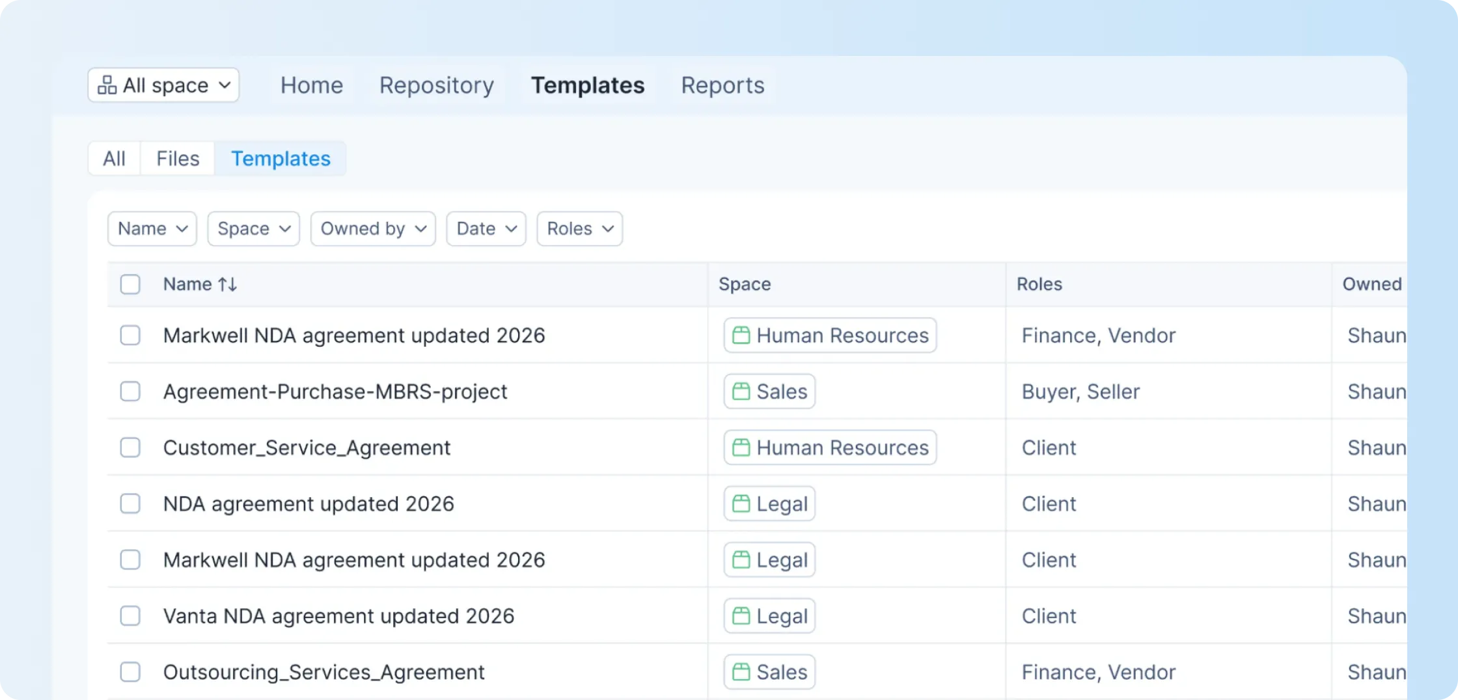Image resolution: width=1458 pixels, height=700 pixels.
Task: Open the Roles filter dropdown
Action: coord(580,229)
